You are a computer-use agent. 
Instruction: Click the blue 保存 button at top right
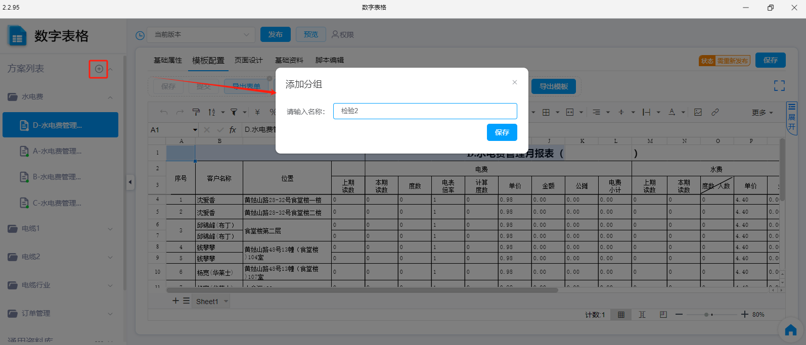[771, 60]
